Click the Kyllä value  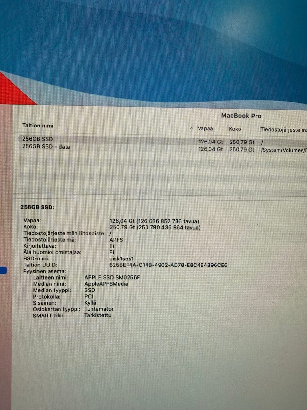tap(90, 303)
